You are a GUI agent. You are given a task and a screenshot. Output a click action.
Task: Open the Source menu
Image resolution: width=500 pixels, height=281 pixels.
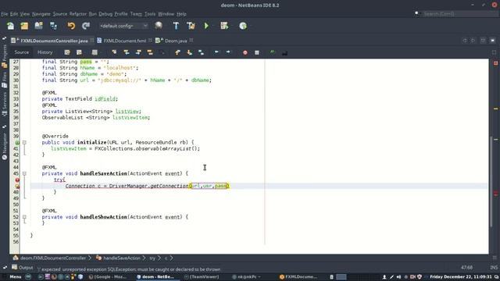(x=60, y=14)
